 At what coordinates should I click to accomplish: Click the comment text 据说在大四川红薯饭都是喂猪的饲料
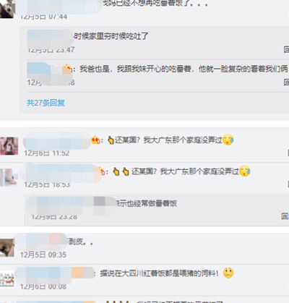point(159,273)
